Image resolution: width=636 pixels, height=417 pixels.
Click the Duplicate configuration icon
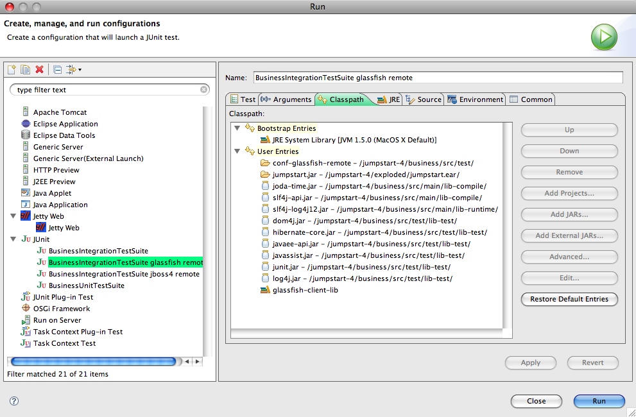tap(25, 70)
